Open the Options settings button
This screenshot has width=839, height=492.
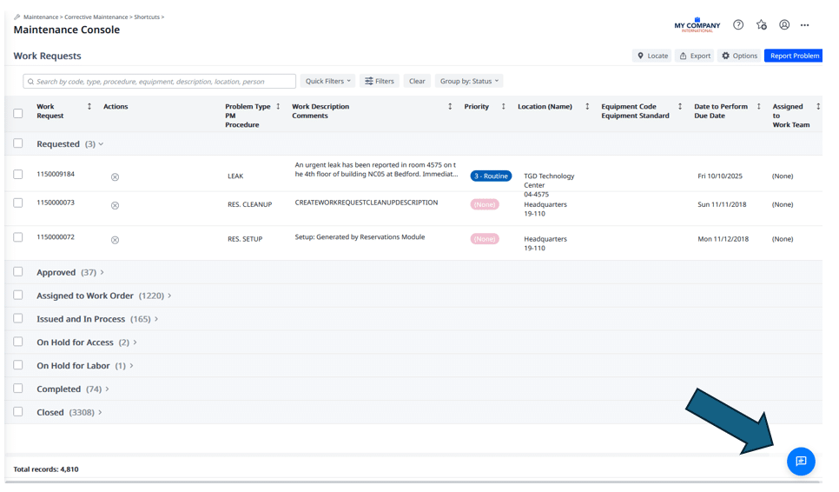point(739,56)
